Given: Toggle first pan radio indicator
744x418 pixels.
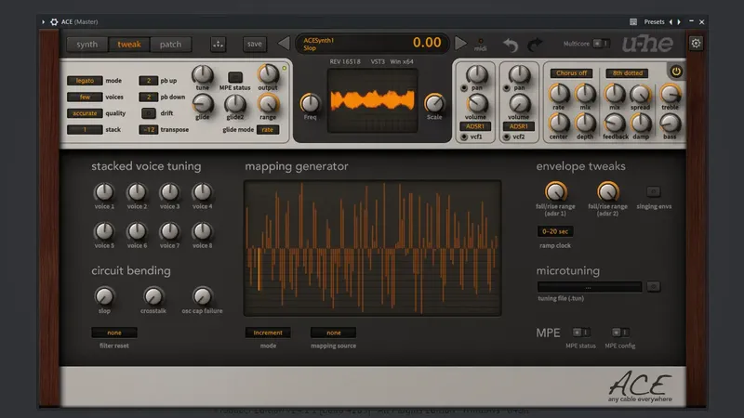Looking at the screenshot, I should [x=464, y=88].
